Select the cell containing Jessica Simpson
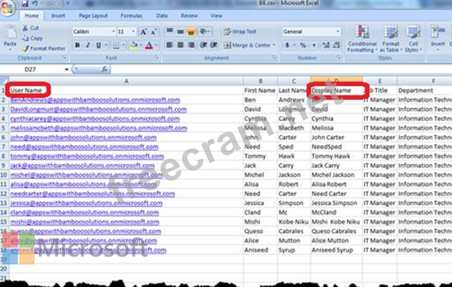Screen dimensions: 452x287 click(337, 203)
